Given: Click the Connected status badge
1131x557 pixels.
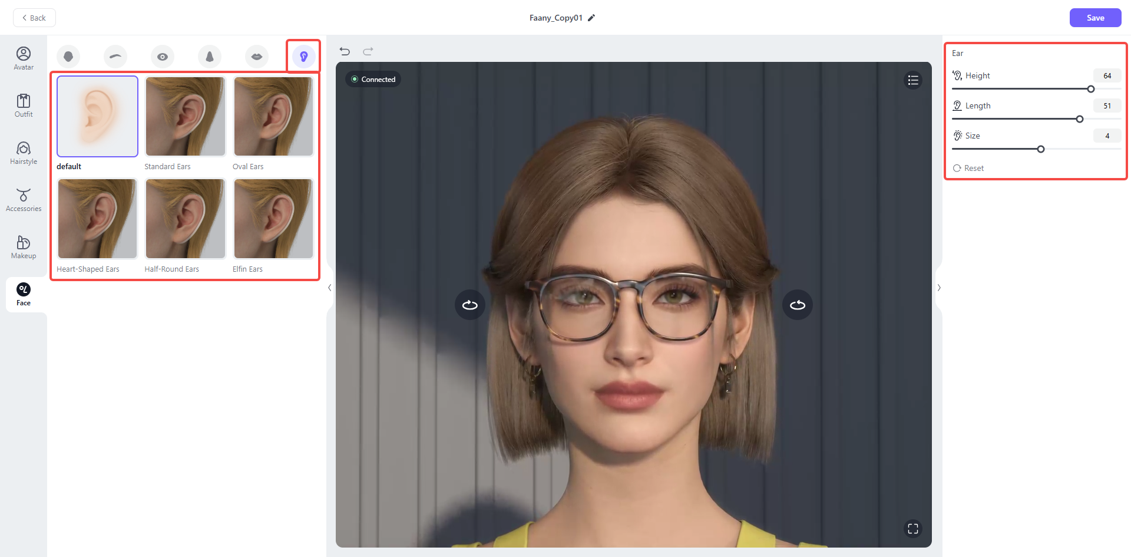Looking at the screenshot, I should pos(373,79).
